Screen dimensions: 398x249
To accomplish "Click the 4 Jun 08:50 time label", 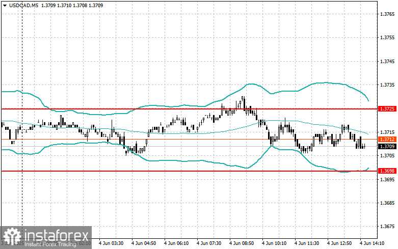I will (242, 243).
